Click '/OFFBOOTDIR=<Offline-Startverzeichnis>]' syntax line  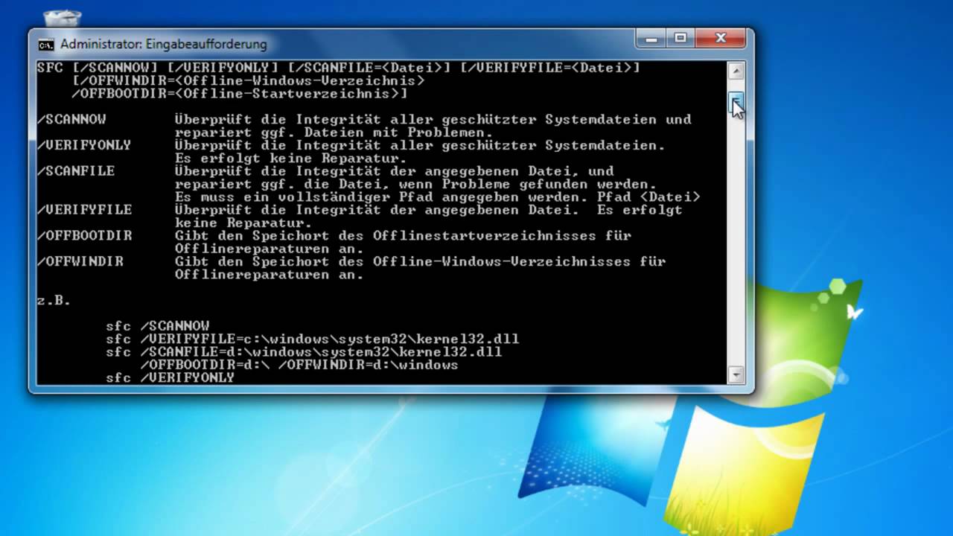click(x=240, y=94)
